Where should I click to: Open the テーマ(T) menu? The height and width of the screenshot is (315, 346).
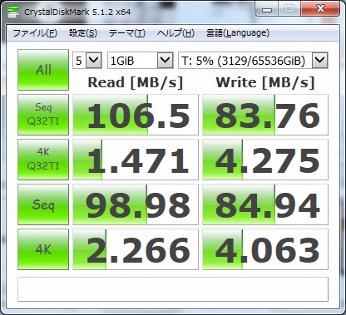coord(127,33)
